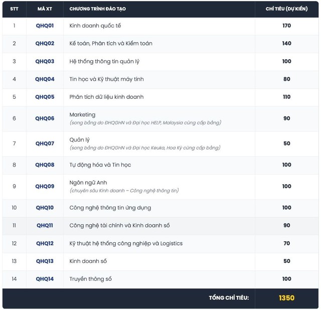The image size is (321, 310).
Task: Click 'Tin học và Kỹ thuật máy tính'
Action: pos(103,79)
